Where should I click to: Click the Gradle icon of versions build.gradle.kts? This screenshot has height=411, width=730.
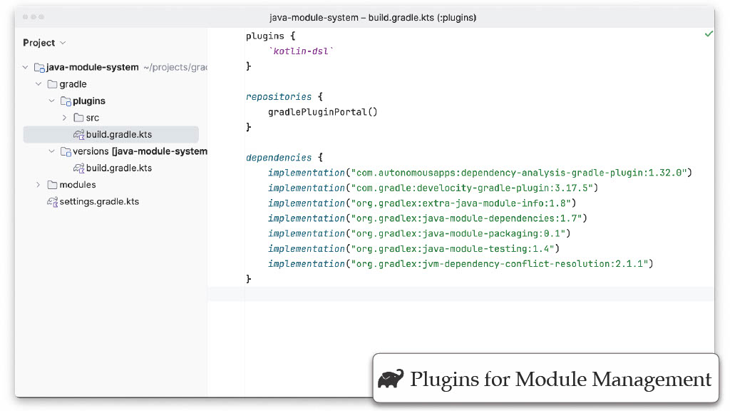coord(78,168)
